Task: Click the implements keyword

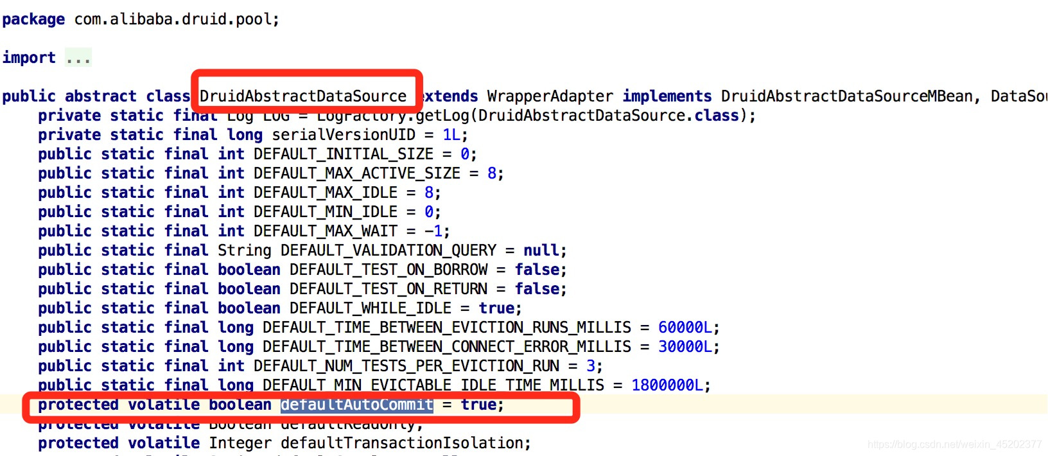Action: coord(667,96)
